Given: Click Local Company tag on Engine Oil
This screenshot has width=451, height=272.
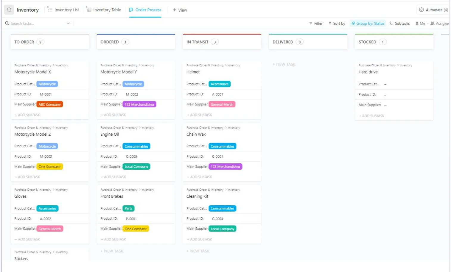Looking at the screenshot, I should [136, 167].
